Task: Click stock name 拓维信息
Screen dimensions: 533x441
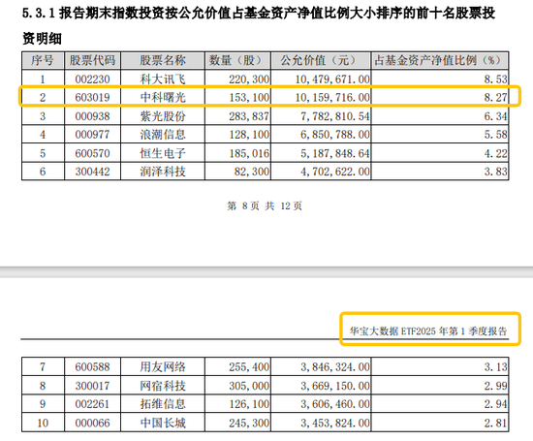Action: pos(163,404)
